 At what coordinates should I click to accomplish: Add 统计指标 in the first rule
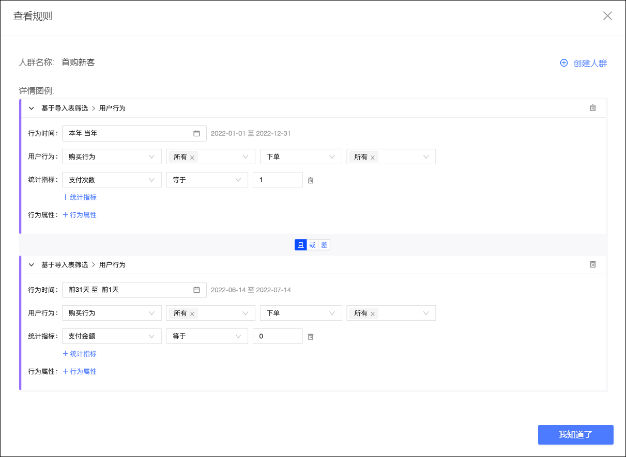coord(80,197)
